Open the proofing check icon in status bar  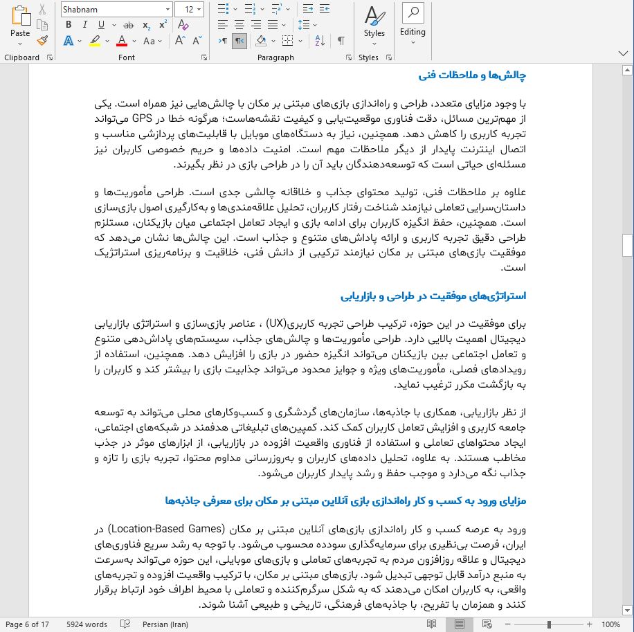[x=125, y=624]
